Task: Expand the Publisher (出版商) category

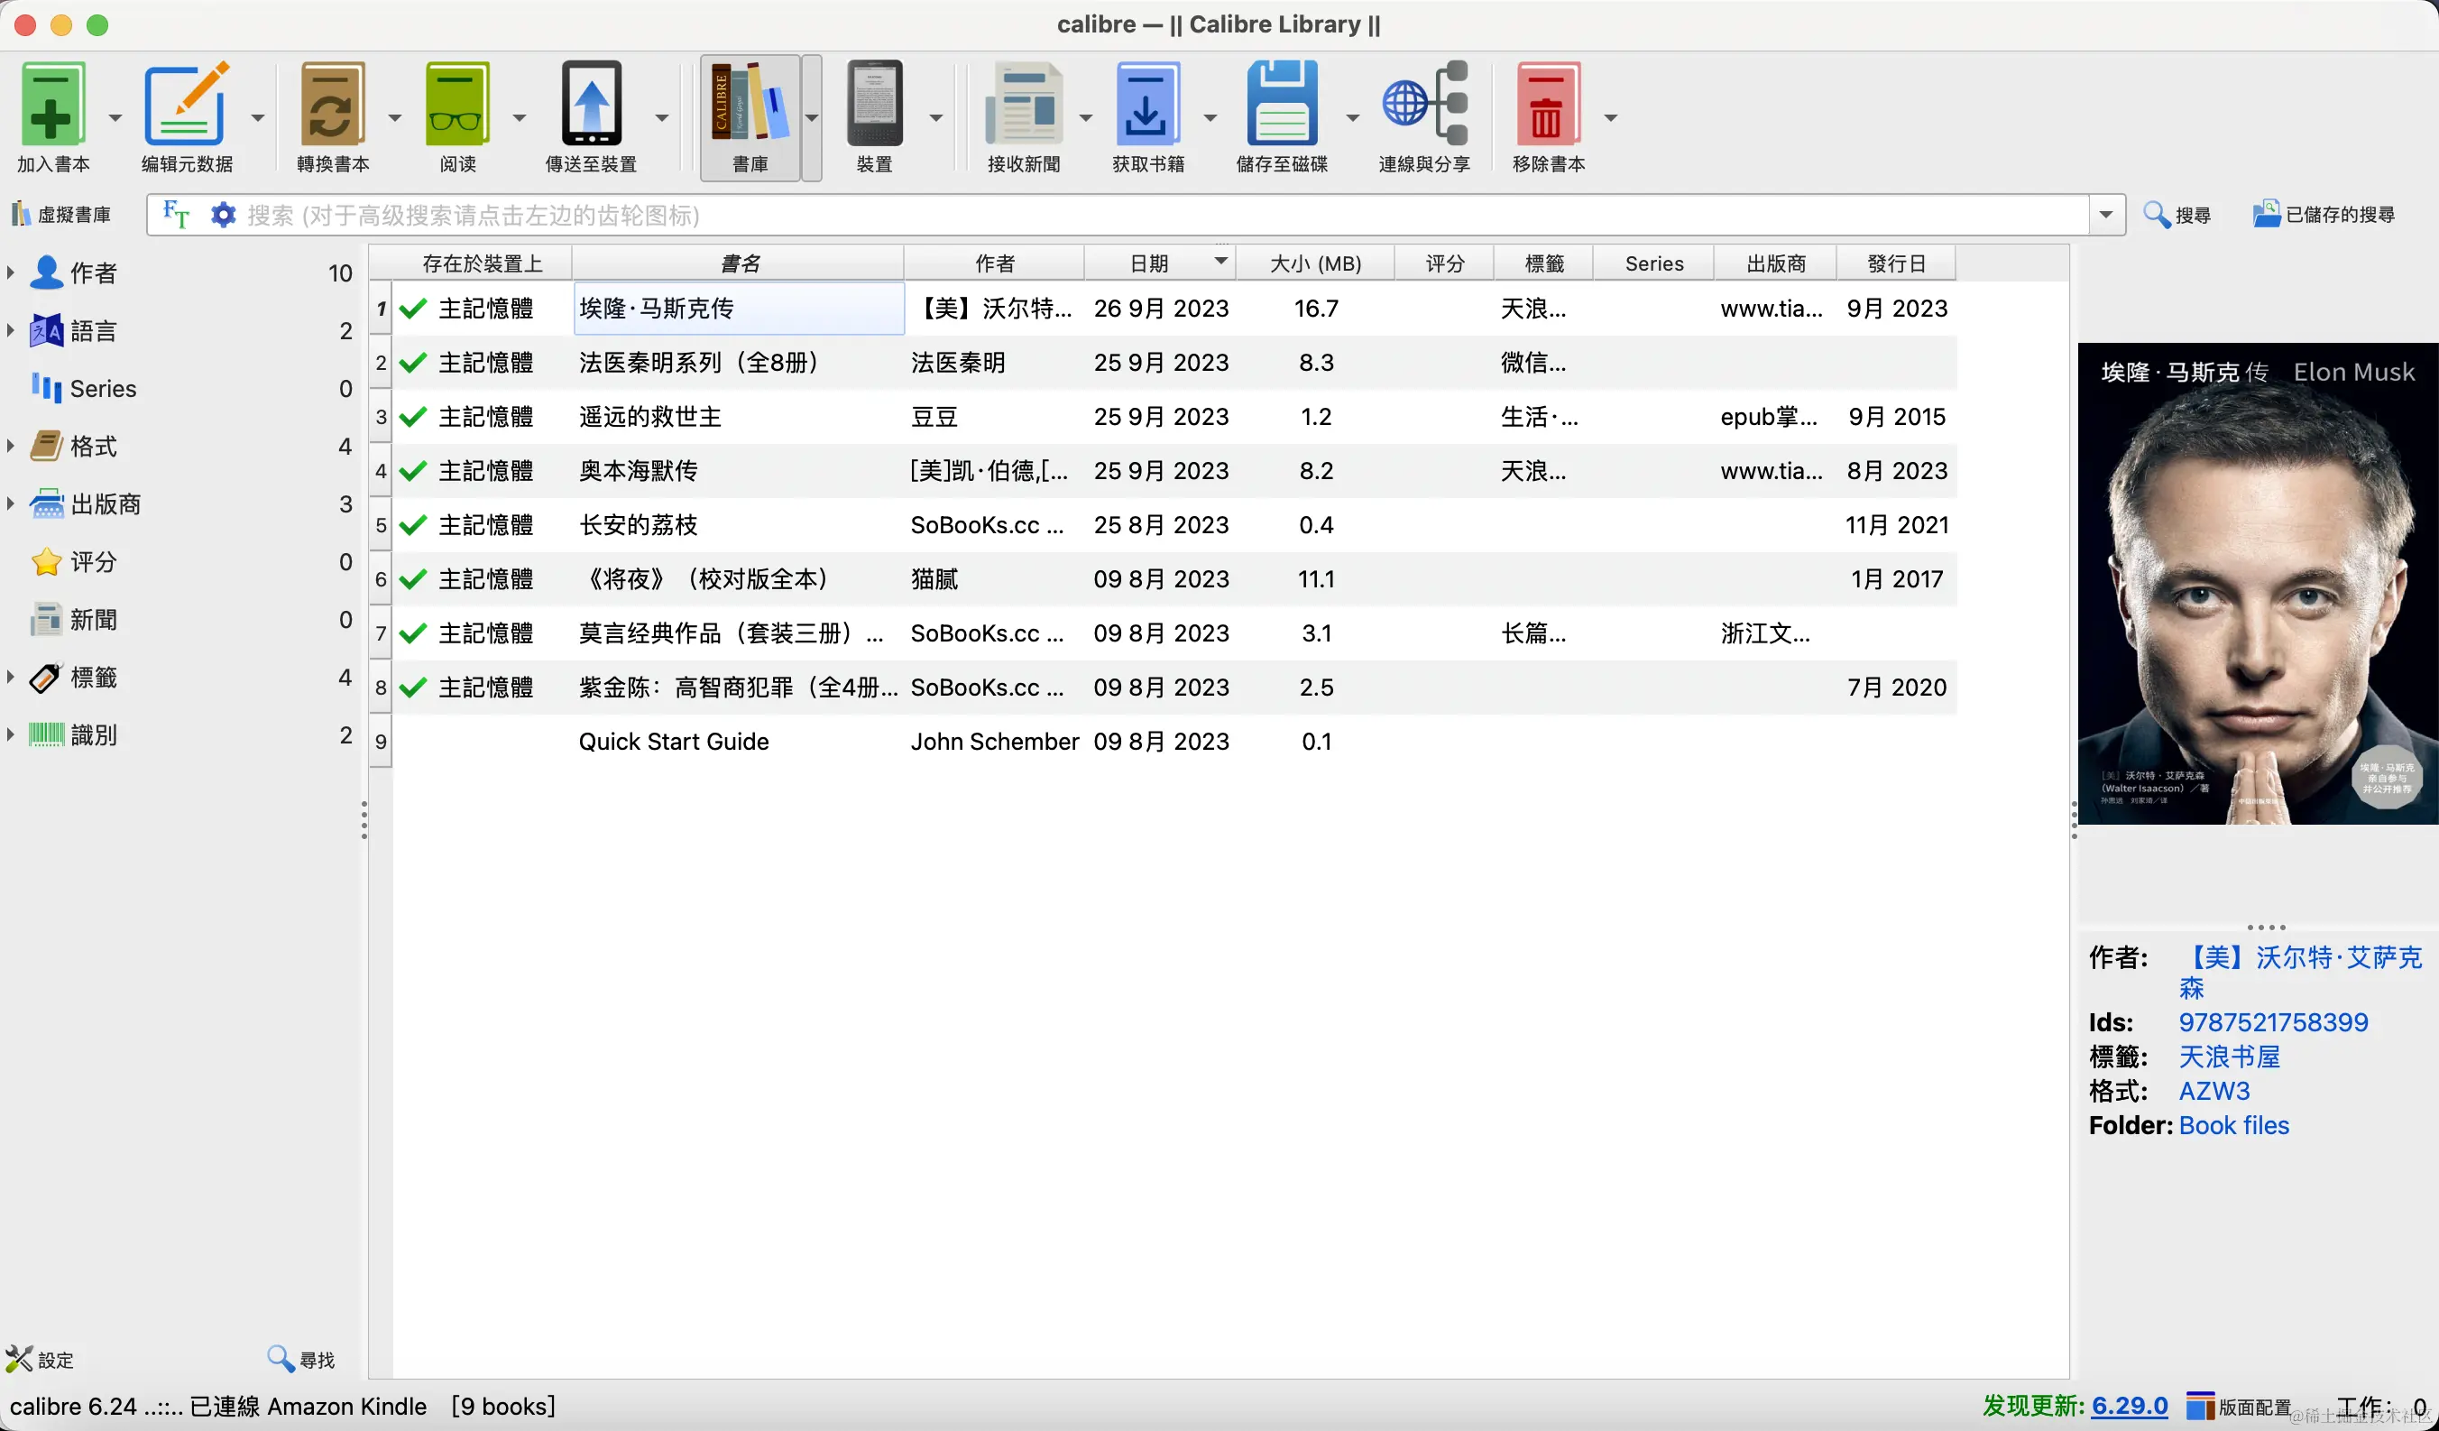Action: coord(11,503)
